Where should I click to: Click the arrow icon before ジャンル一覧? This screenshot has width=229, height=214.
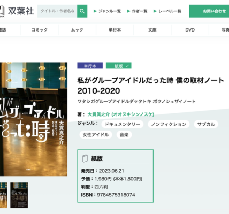click(95, 11)
